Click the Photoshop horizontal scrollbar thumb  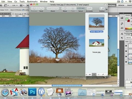click(67, 86)
